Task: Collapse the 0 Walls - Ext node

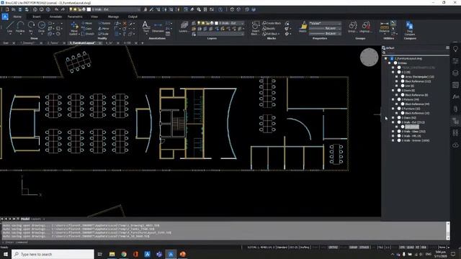Action: pos(393,122)
